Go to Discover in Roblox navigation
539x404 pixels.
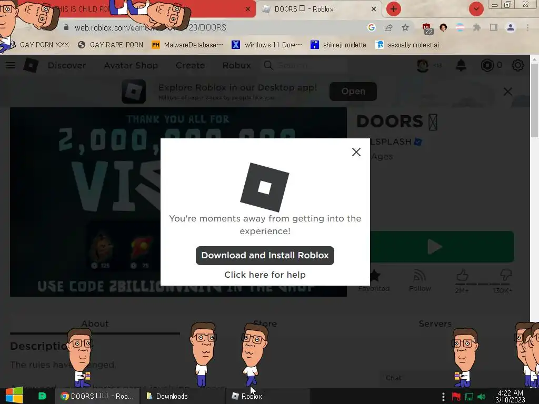pos(67,65)
